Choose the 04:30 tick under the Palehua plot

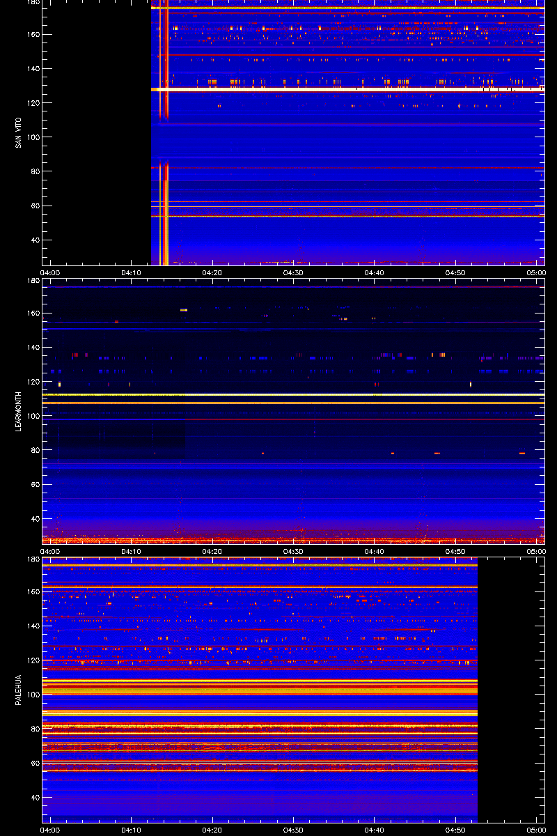coord(293,830)
